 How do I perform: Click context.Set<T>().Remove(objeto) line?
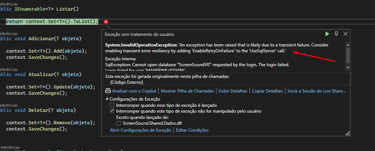coord(51,123)
